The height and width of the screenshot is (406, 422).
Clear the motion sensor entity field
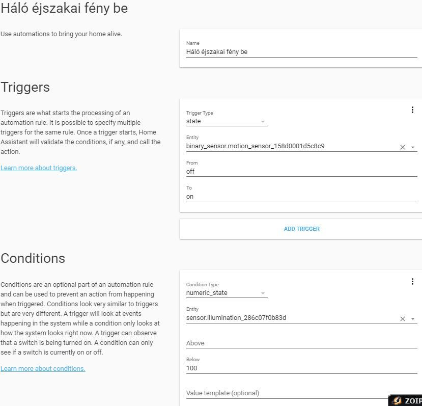coord(402,147)
